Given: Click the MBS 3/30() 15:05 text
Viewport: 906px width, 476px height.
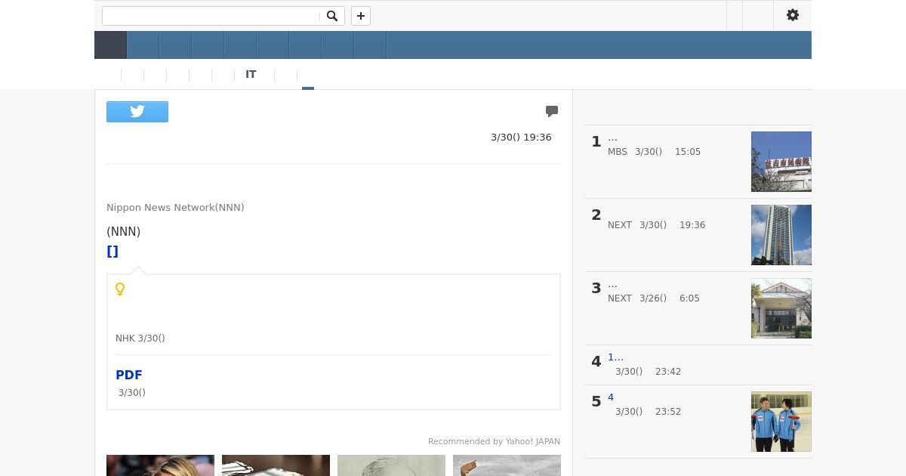Looking at the screenshot, I should (654, 152).
